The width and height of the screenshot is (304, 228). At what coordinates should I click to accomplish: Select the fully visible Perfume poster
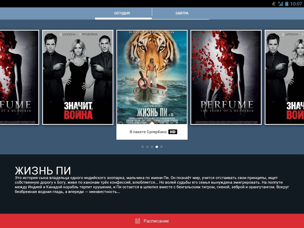coord(226,77)
